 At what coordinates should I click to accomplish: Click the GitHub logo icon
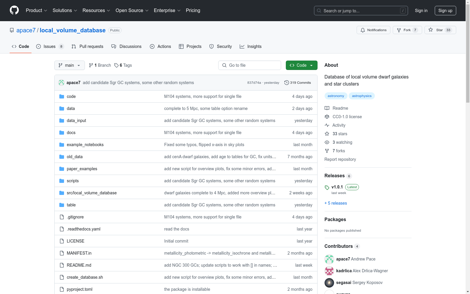click(14, 10)
